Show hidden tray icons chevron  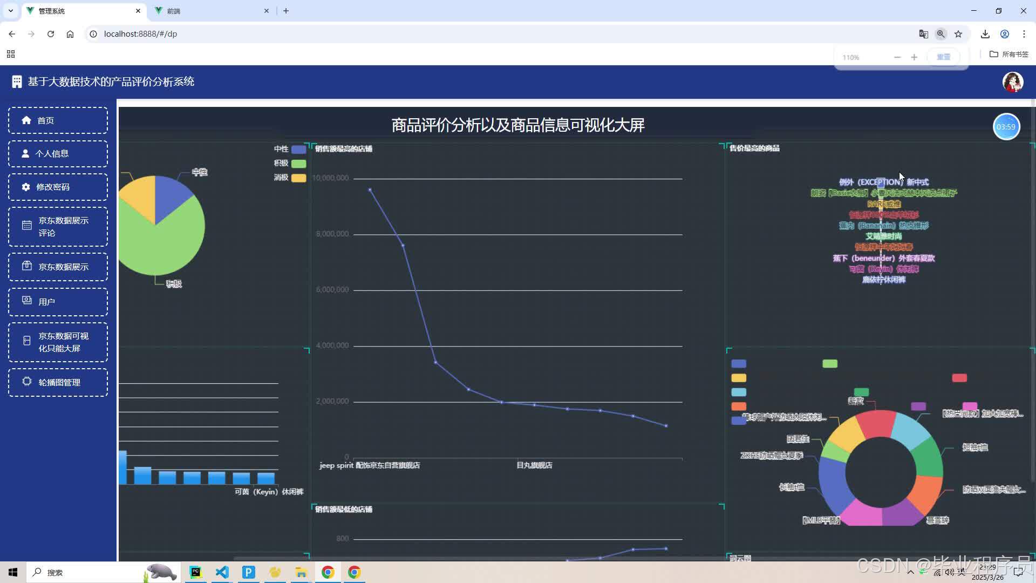tap(911, 572)
